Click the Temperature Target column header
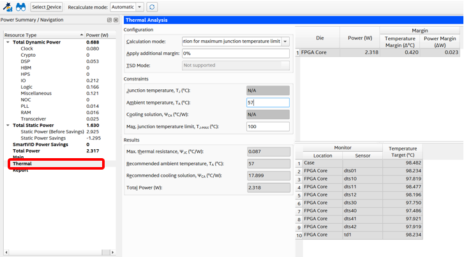The height and width of the screenshot is (257, 464). coord(403,152)
